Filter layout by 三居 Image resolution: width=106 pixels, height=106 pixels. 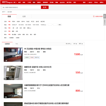[21, 28]
